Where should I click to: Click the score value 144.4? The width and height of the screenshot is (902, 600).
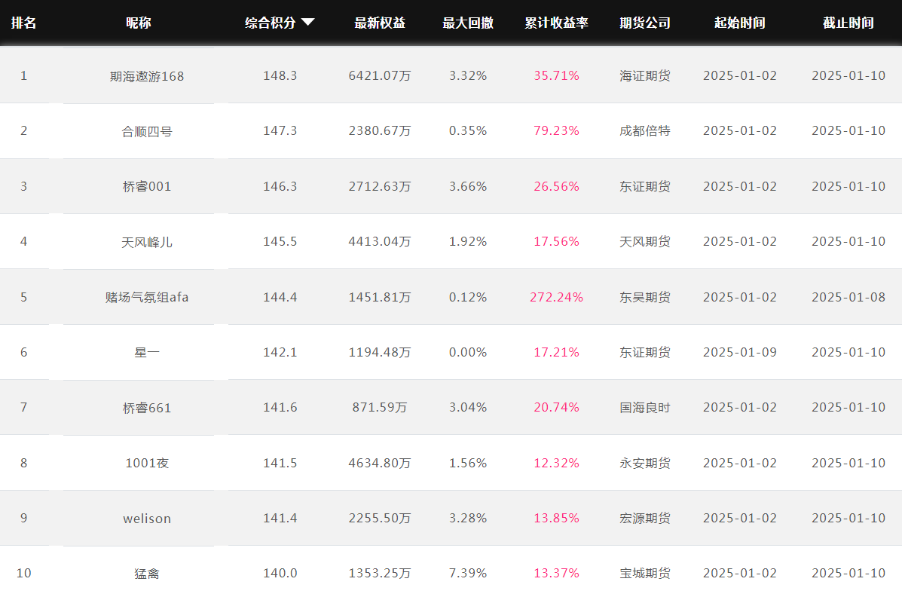(x=280, y=298)
